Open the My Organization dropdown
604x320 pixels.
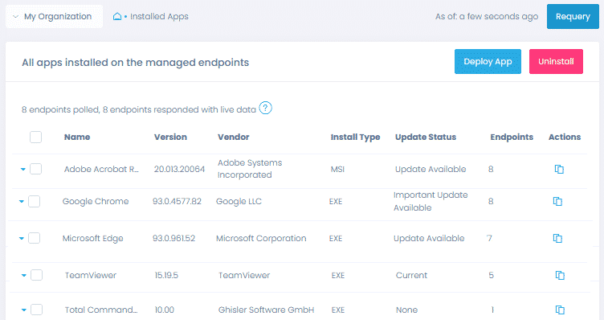click(x=54, y=17)
